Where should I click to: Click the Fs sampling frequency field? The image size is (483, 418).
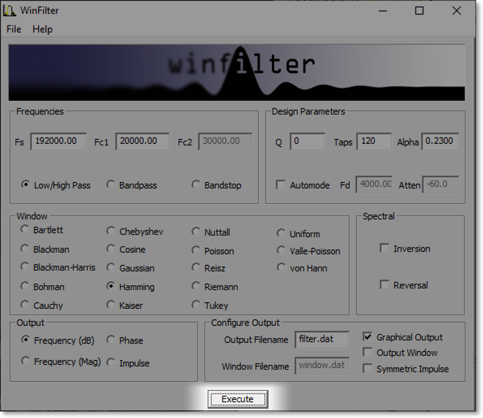click(x=58, y=141)
